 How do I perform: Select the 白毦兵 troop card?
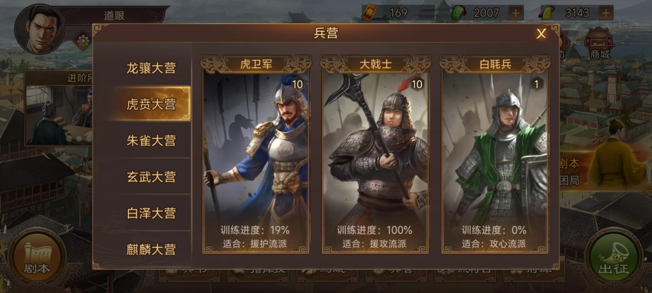tap(495, 154)
